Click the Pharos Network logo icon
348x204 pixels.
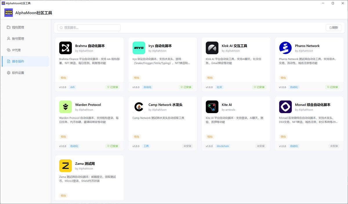pos(285,48)
